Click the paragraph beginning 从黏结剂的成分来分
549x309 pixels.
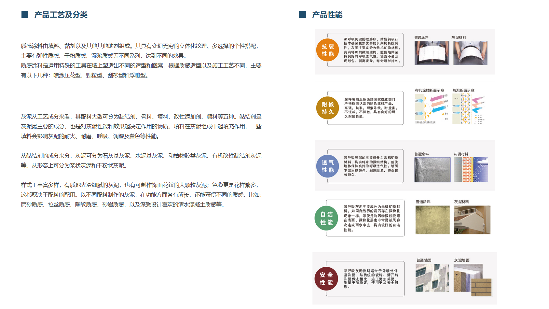pyautogui.click(x=141, y=161)
